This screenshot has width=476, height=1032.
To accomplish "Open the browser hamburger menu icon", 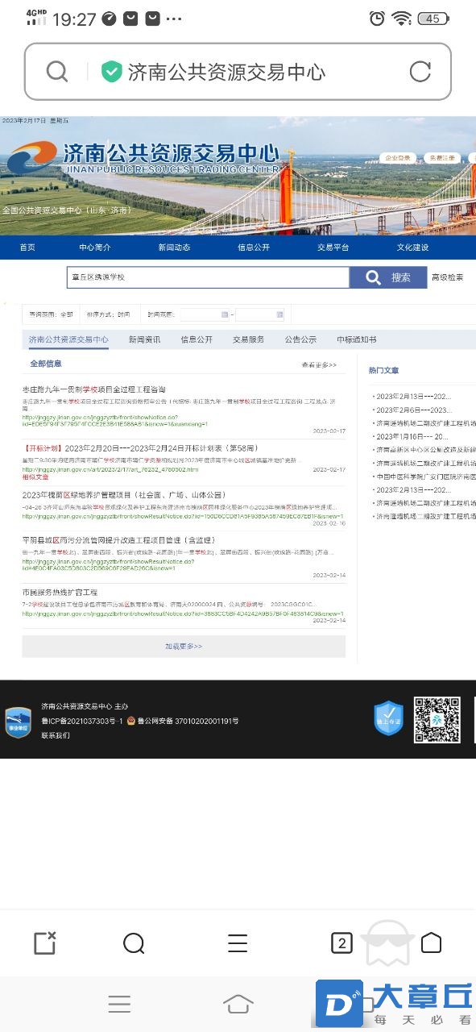I will click(x=238, y=943).
